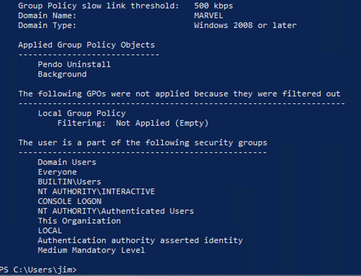Click the 'Filtering: Not Applied (Empty)' line
Image resolution: width=361 pixels, height=276 pixels.
133,123
